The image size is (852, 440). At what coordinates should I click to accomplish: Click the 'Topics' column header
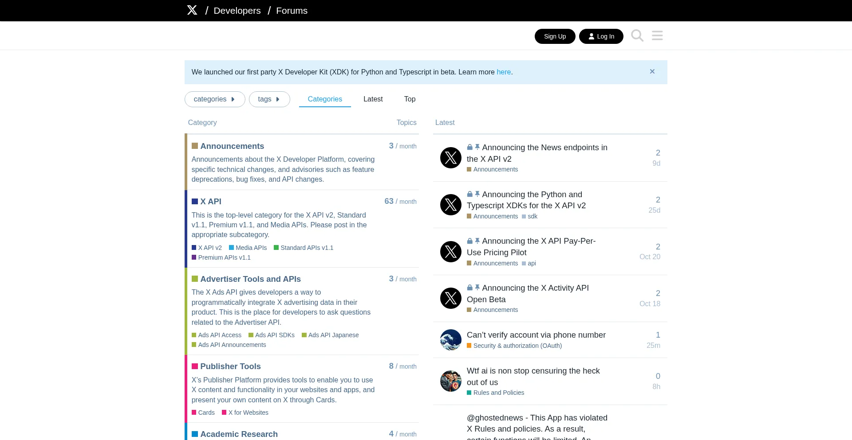(x=406, y=122)
